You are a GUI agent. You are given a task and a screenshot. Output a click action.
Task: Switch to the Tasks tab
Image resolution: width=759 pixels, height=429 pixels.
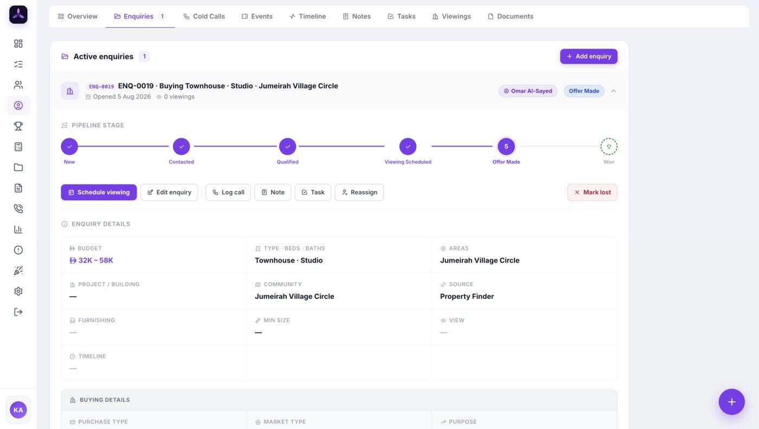[402, 16]
